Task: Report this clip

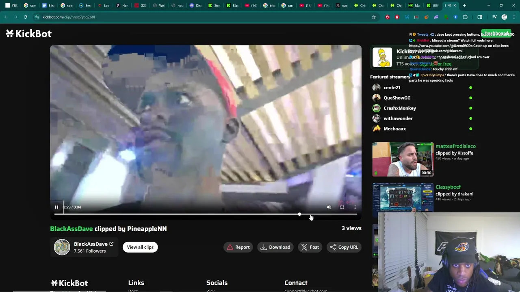Action: pyautogui.click(x=238, y=247)
